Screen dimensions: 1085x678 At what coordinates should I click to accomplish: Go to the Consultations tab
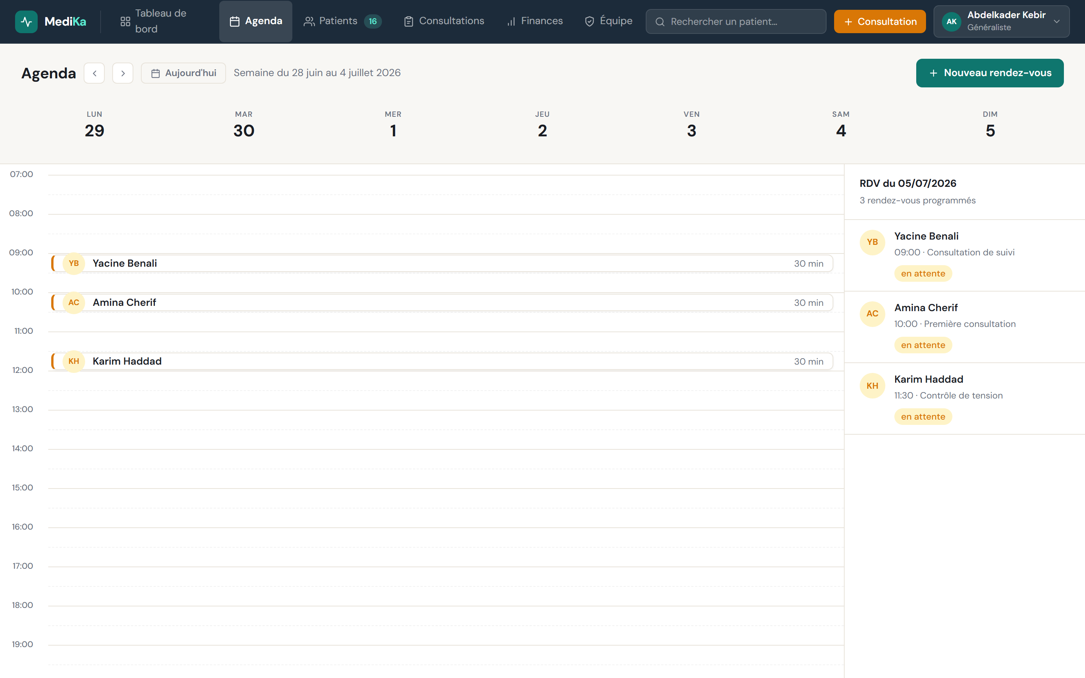click(444, 21)
